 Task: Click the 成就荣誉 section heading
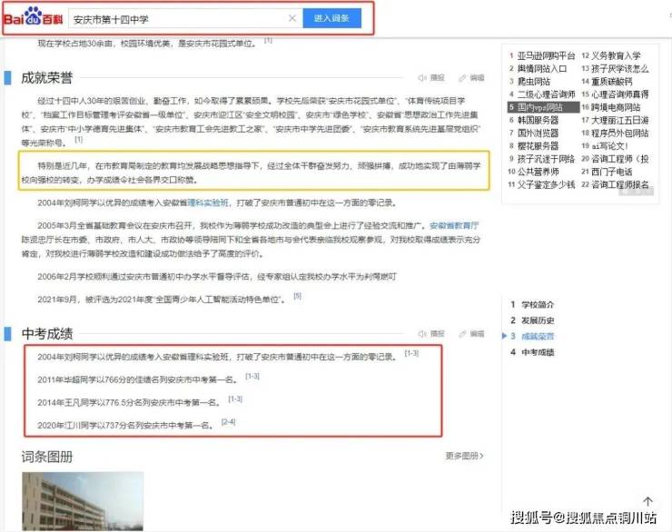(47, 77)
